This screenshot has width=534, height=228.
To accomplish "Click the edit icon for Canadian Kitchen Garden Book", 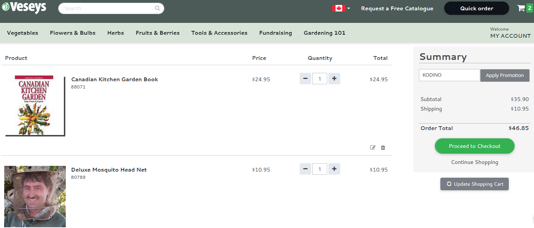I will (x=373, y=148).
